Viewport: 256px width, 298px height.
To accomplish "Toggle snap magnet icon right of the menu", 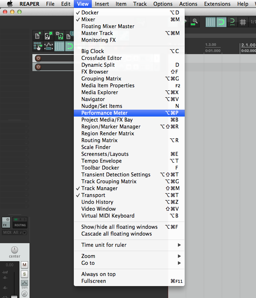I will pyautogui.click(x=221, y=22).
